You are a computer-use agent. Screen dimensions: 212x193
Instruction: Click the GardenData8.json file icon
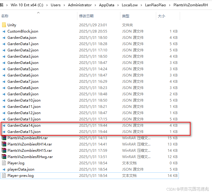4,88
